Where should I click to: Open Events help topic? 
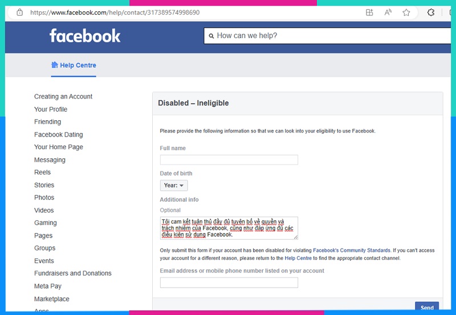[x=44, y=261]
